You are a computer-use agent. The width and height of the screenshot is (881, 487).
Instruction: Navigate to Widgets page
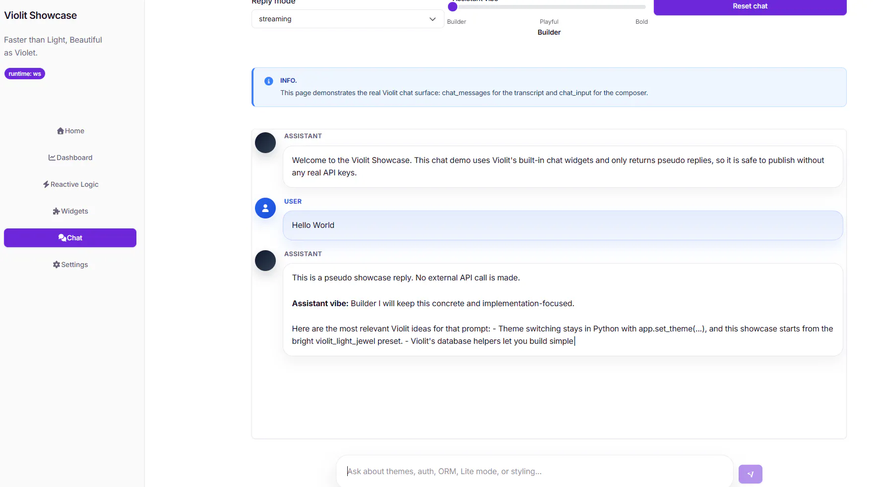(70, 211)
